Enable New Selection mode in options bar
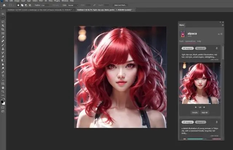The image size is (233, 150). click(x=18, y=5)
